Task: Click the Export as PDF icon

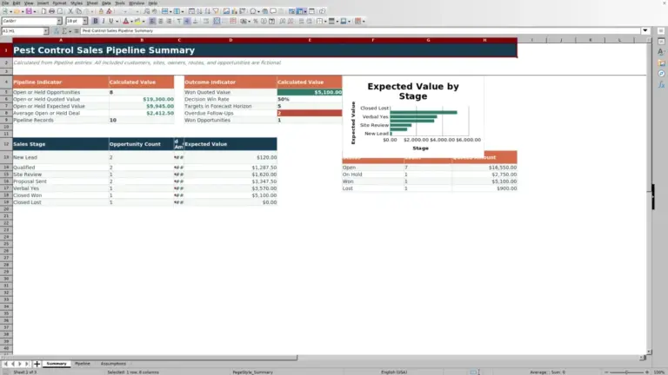Action: [x=43, y=11]
